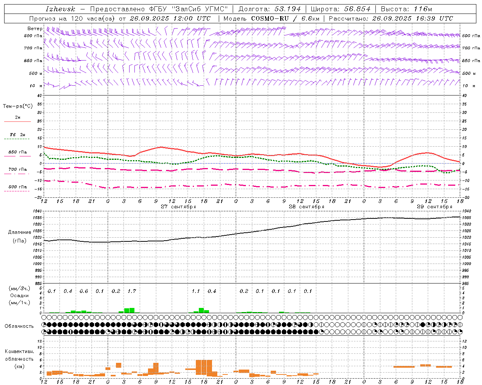Click the tallest orange convective cloud bar cluster
This screenshot has height=385, width=482.
pos(204,367)
